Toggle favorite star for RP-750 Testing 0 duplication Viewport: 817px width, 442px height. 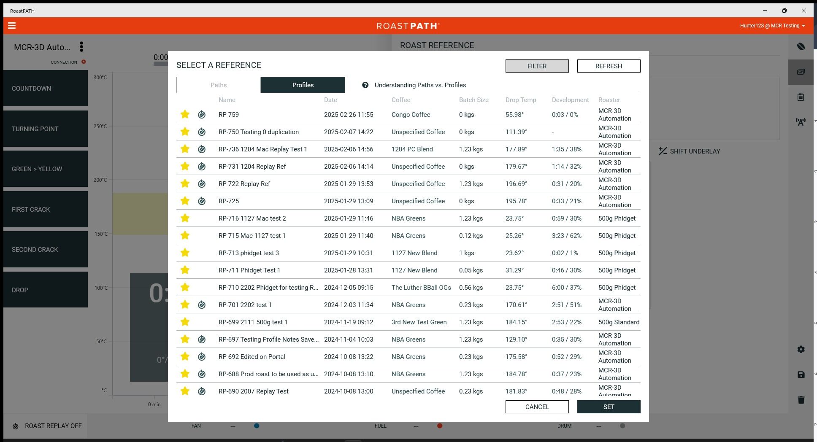[185, 132]
